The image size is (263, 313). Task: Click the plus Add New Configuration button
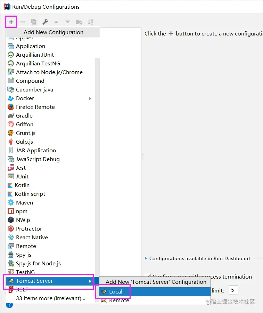pyautogui.click(x=11, y=22)
